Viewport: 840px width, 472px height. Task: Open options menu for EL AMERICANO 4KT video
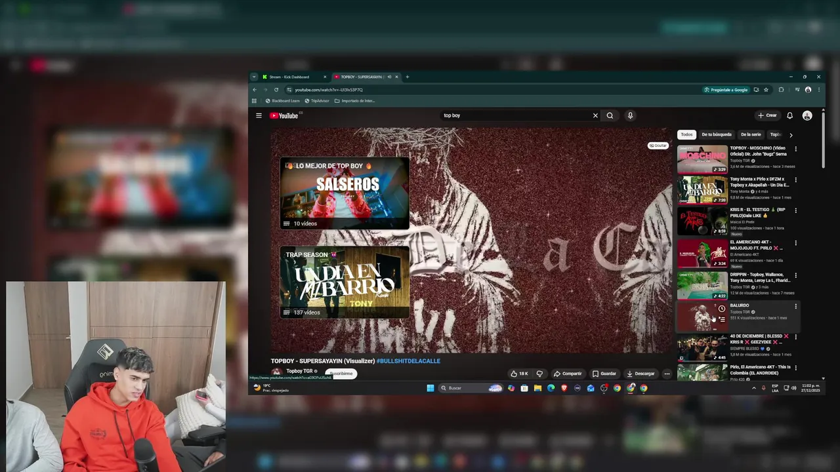[x=795, y=243]
